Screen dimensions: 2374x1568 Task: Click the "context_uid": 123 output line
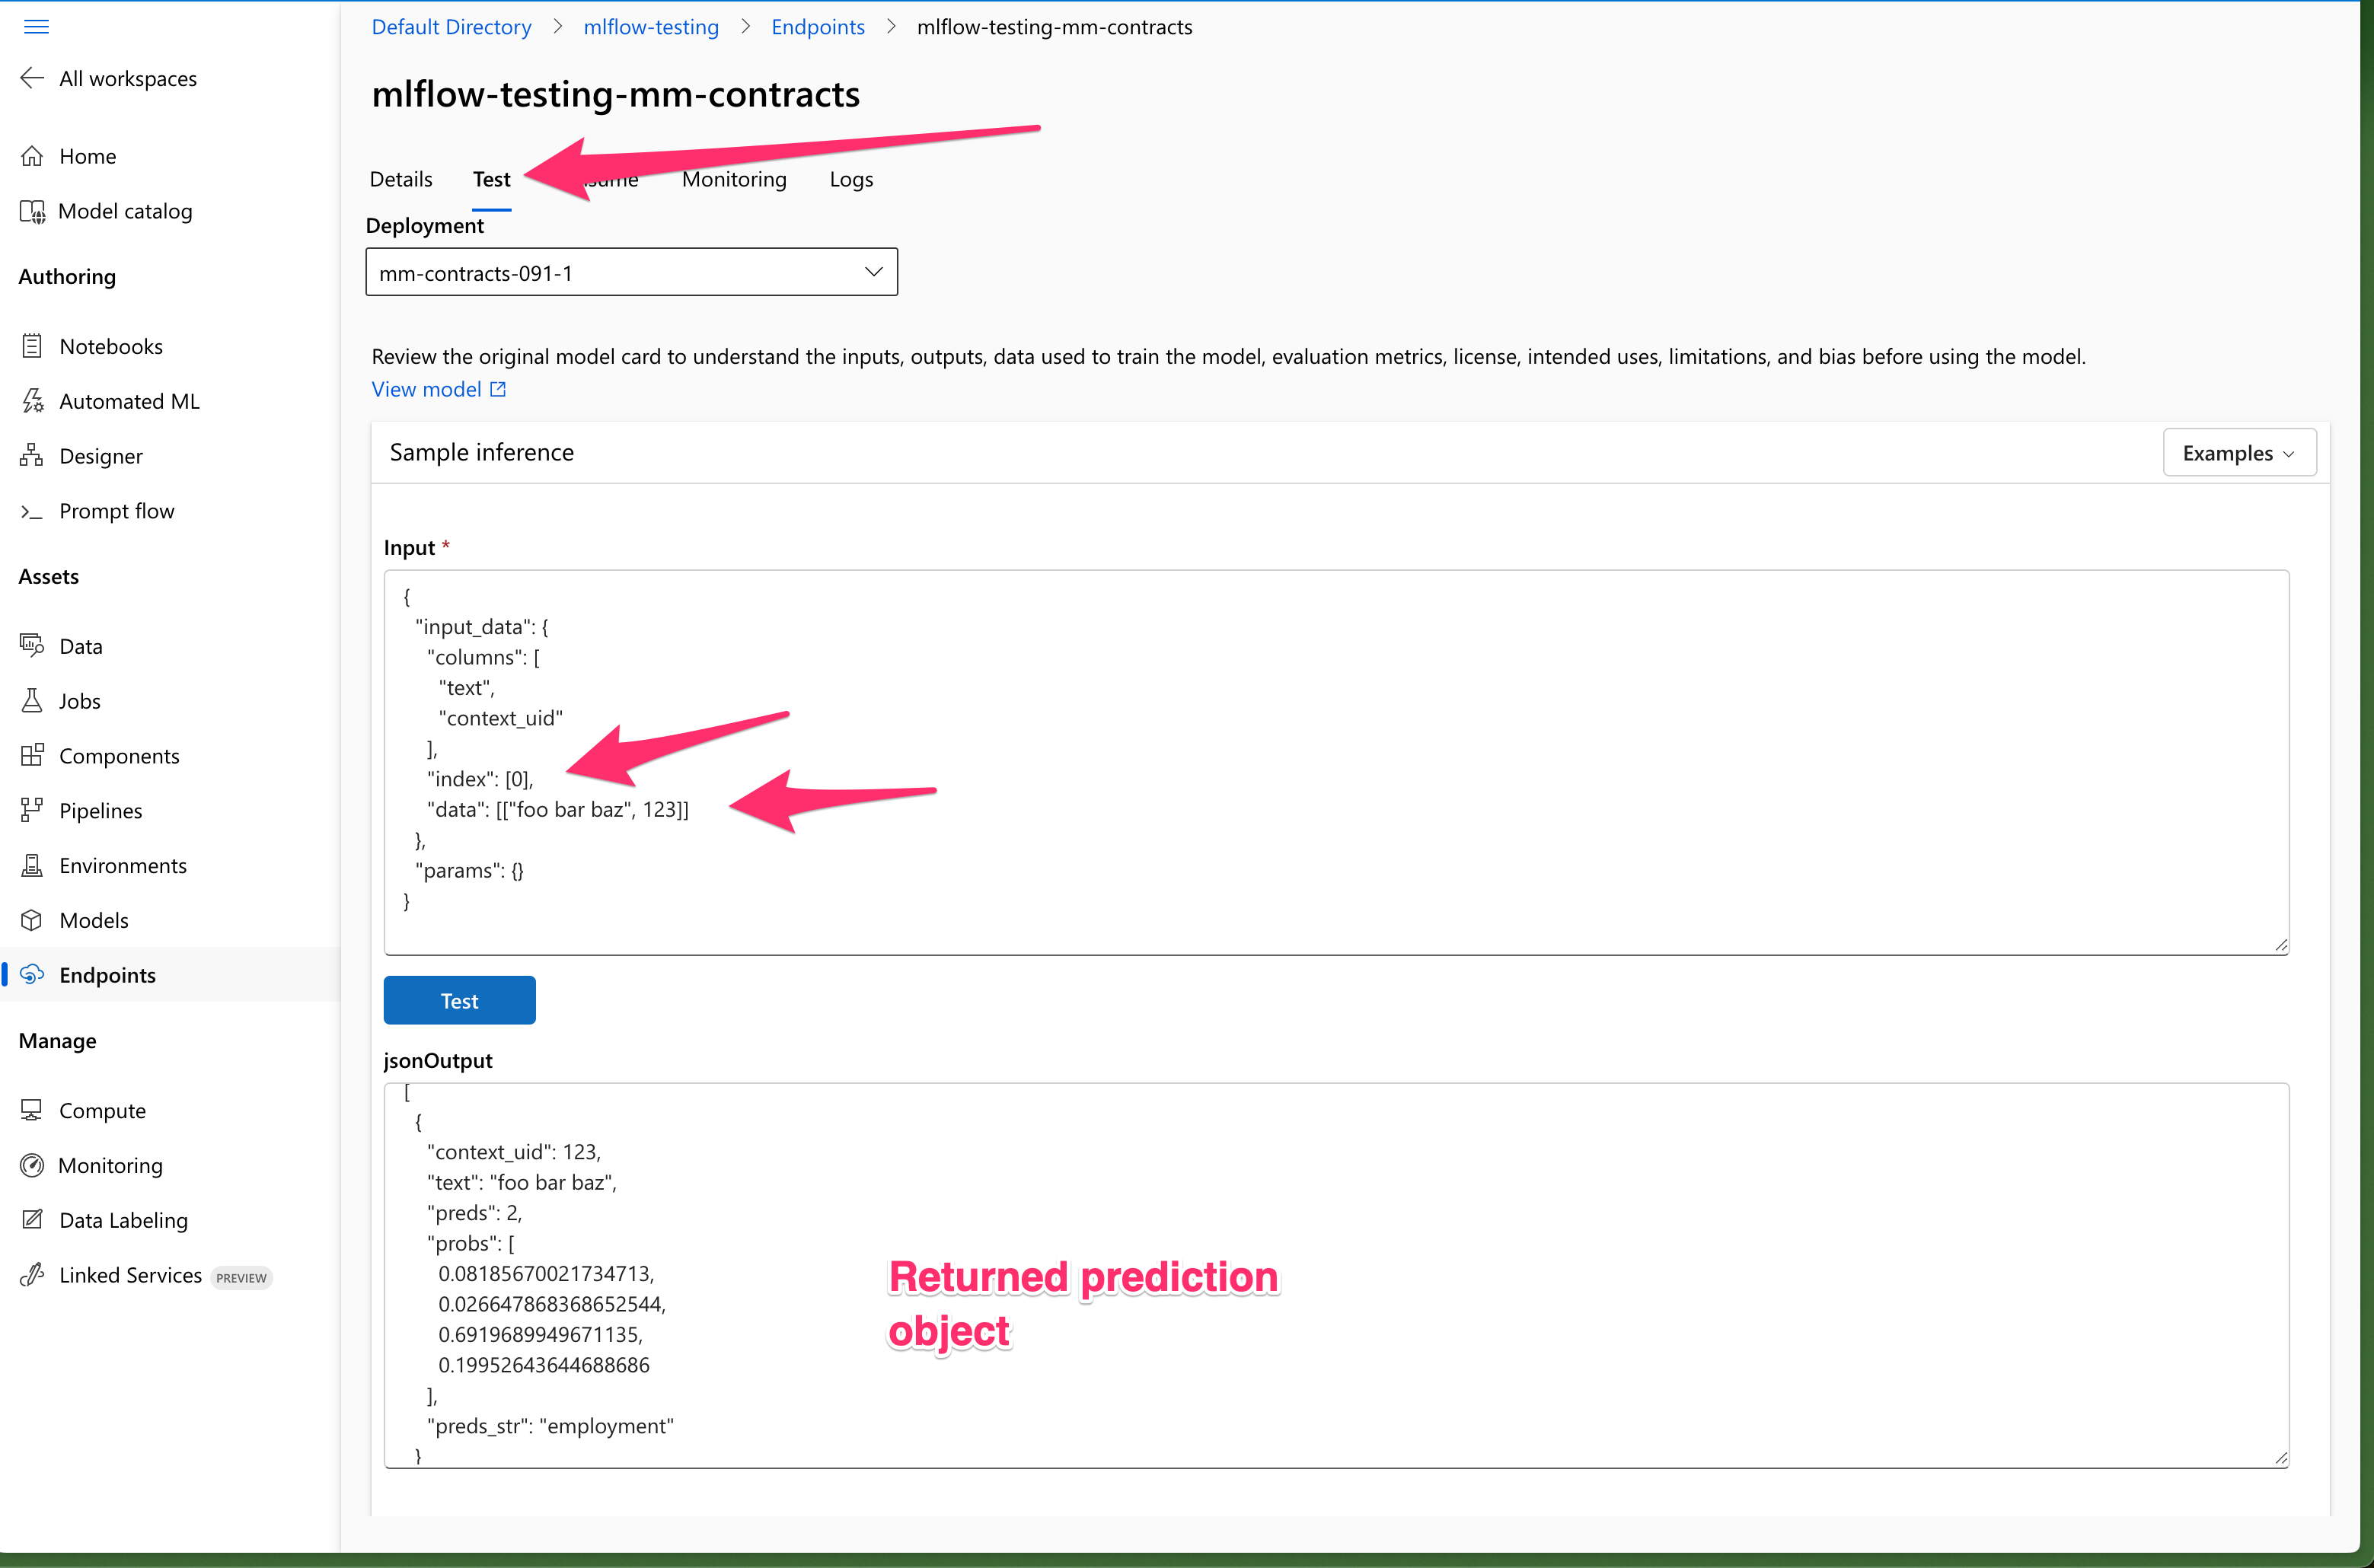514,1152
